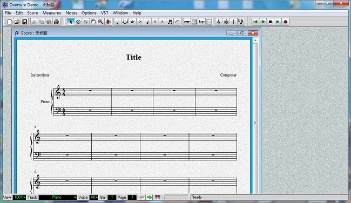
Task: Click the red MIDI indicator icon in status bar
Action: (158, 197)
